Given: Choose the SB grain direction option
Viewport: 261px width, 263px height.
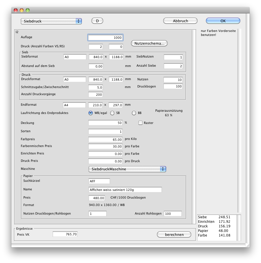Looking at the screenshot, I should pos(112,113).
